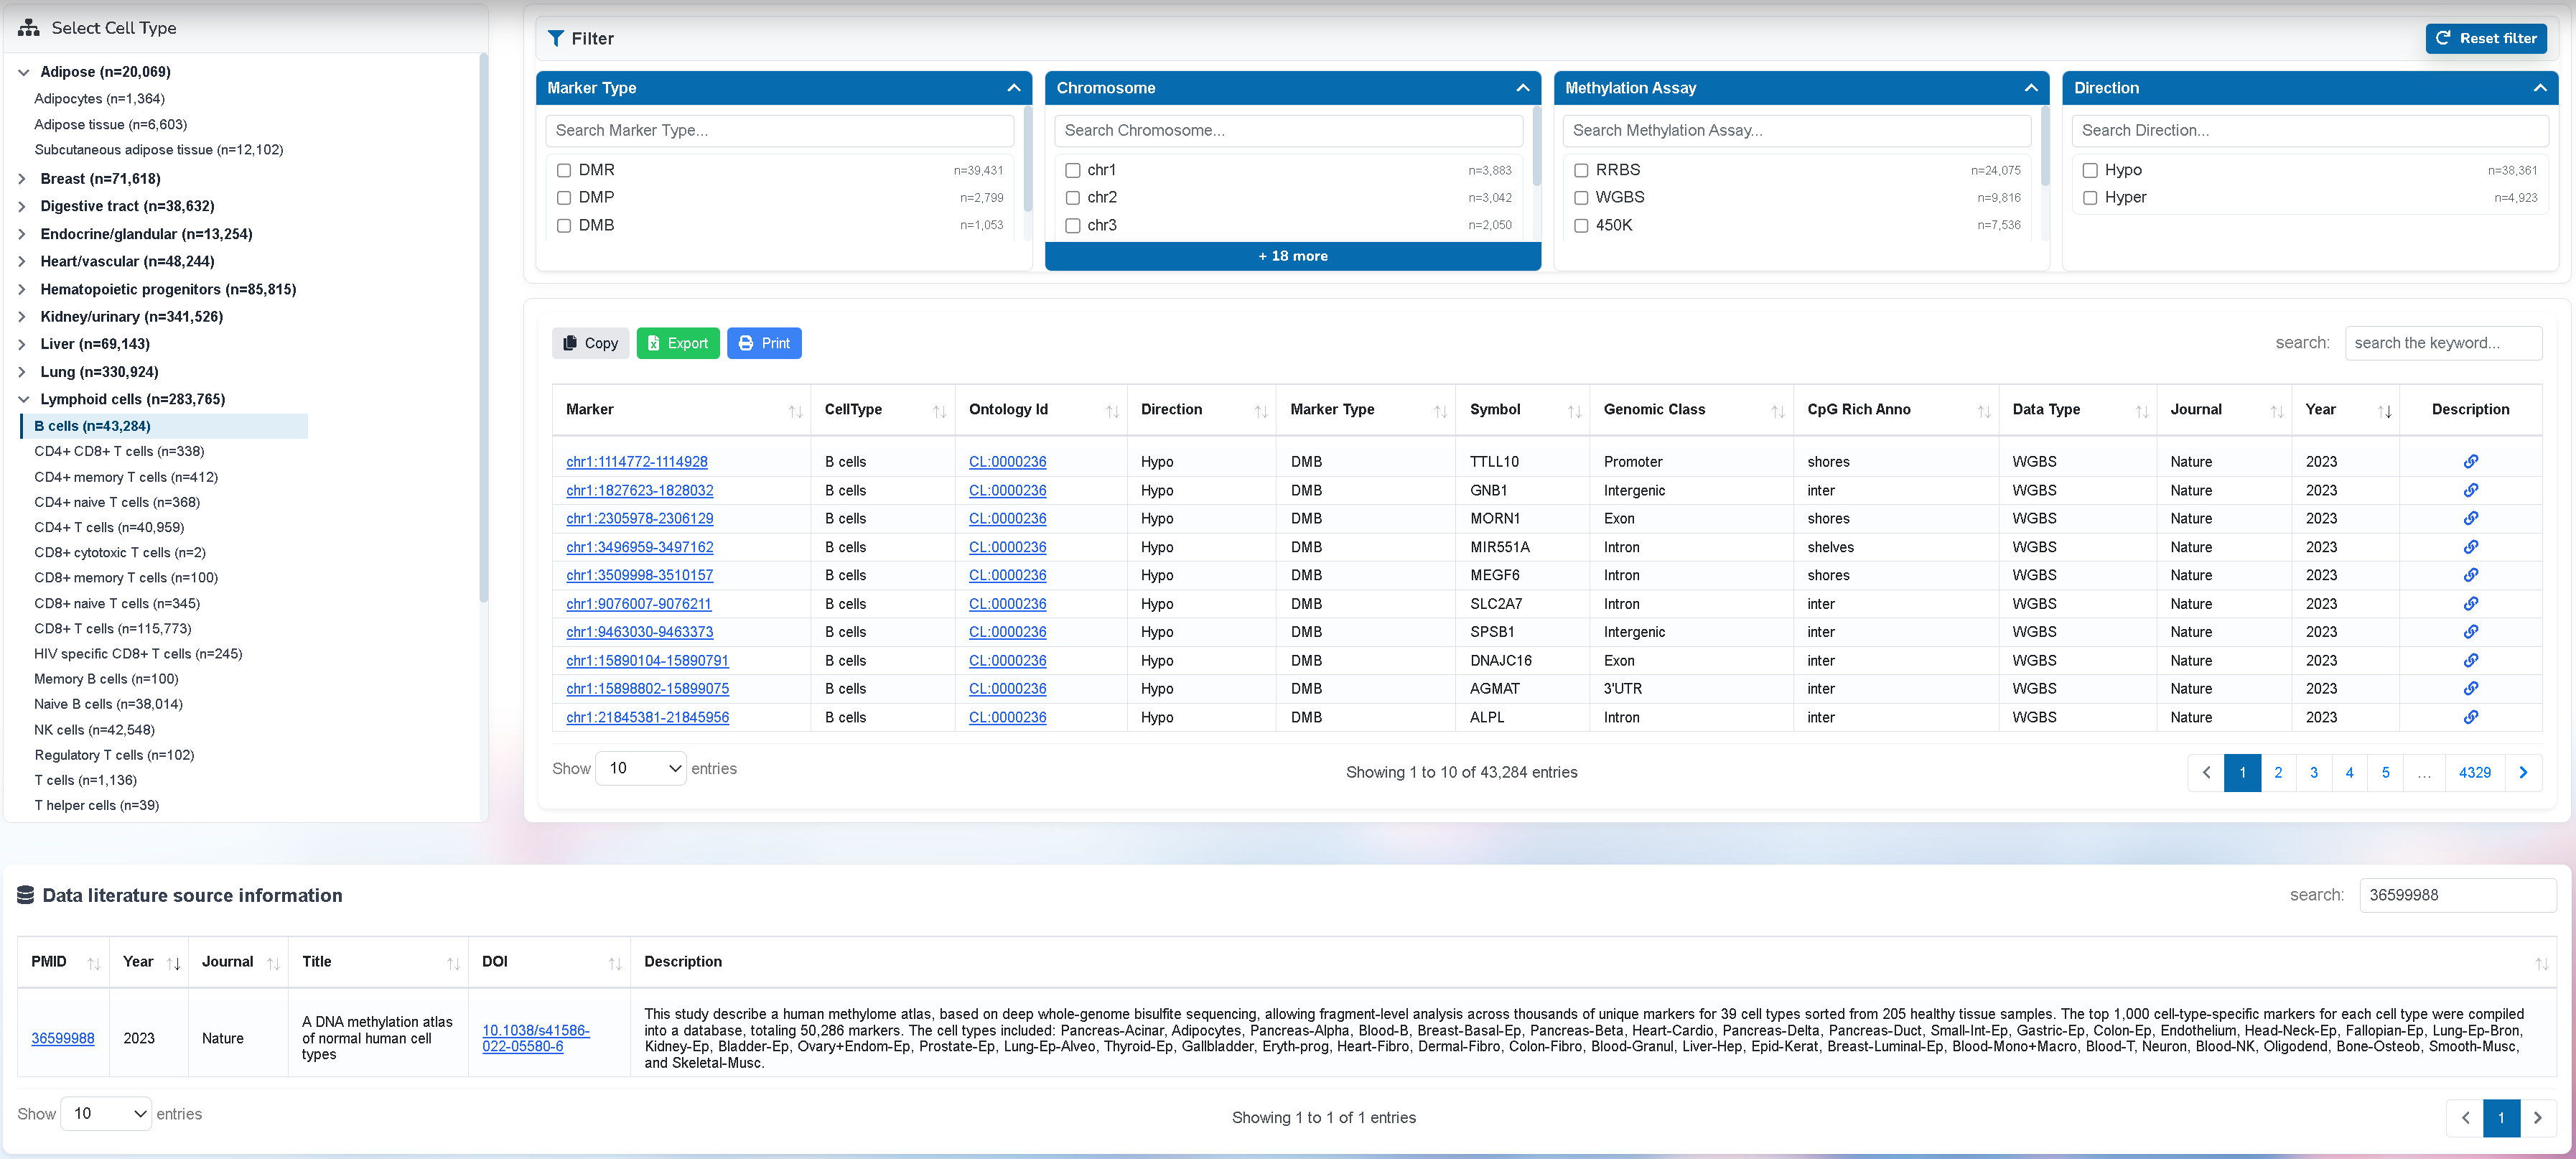
Task: Enable the chr2 chromosome filter
Action: [1073, 198]
